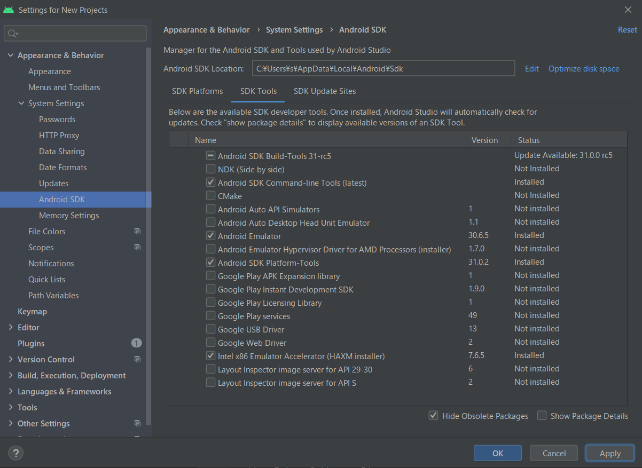The height and width of the screenshot is (468, 642).
Task: Switch to the SDK Platforms tab
Action: [198, 91]
